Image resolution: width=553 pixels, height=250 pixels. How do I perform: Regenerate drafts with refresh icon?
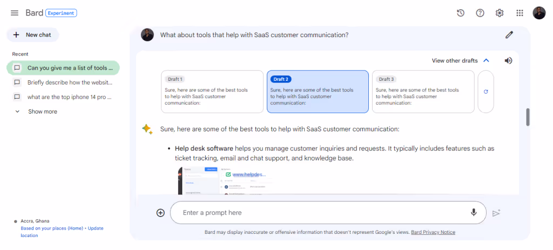485,92
